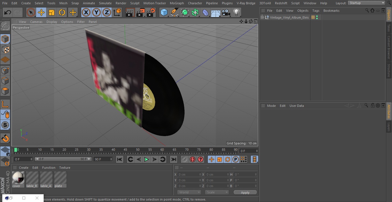This screenshot has height=202, width=392.
Task: Add a Subdivision Surface generator
Action: tap(185, 13)
